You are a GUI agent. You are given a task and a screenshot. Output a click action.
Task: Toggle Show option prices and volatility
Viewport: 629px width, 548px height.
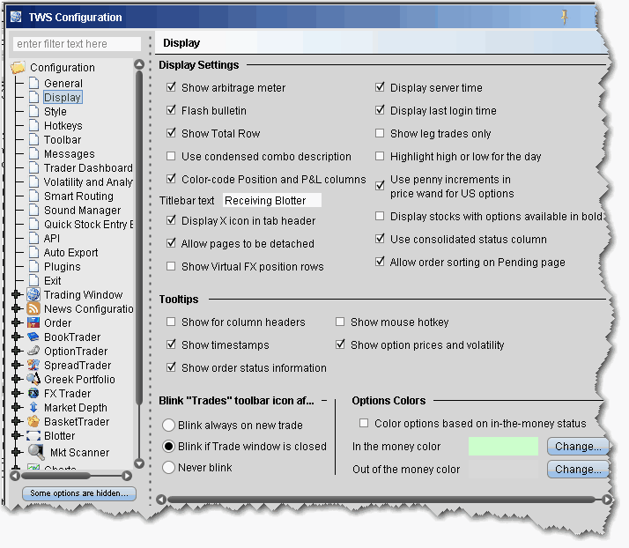pos(340,344)
